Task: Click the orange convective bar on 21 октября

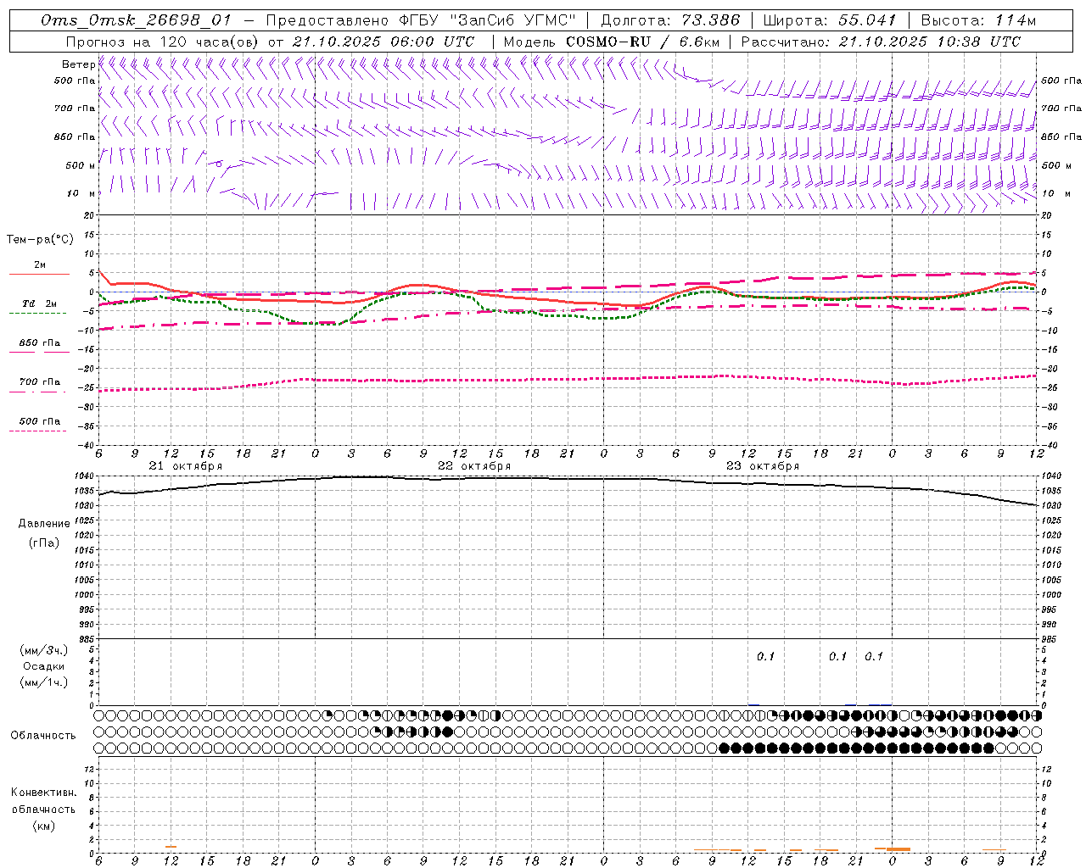Action: coord(171,847)
